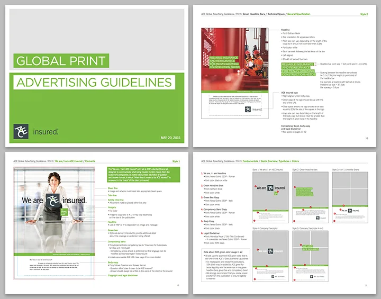The image size is (381, 299).
Task: Click the "insured." wordmark on the cover
Action: coord(46,132)
